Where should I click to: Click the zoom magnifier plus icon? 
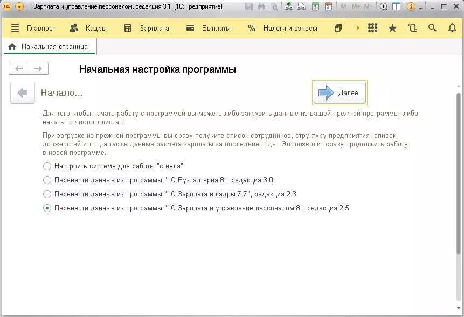[384, 6]
